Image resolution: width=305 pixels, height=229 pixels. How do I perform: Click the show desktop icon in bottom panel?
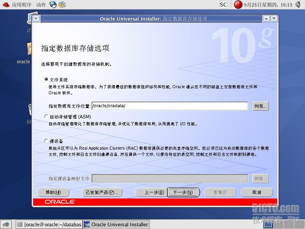tap(6, 224)
